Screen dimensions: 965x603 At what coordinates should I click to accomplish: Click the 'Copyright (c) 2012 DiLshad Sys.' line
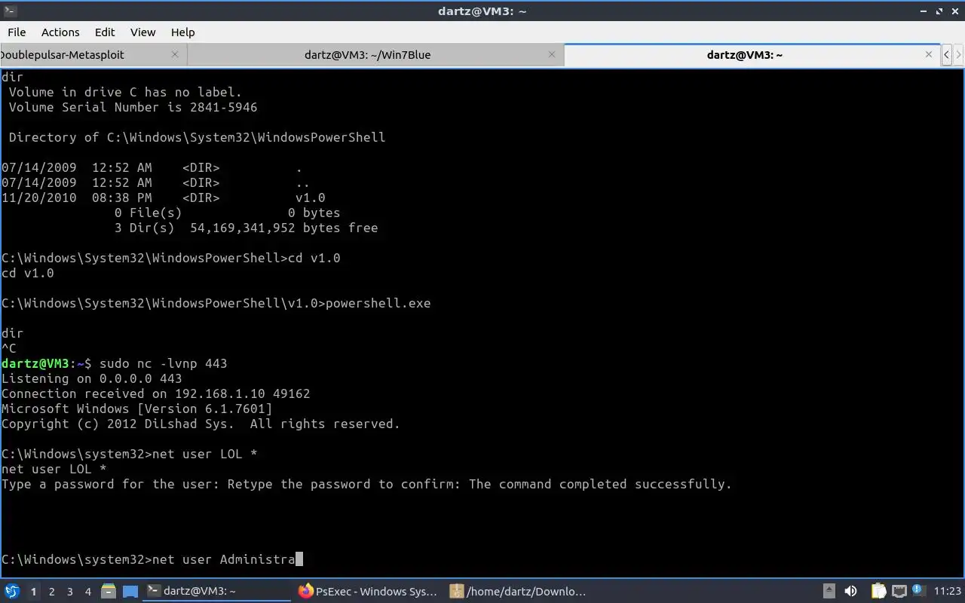[x=201, y=424]
